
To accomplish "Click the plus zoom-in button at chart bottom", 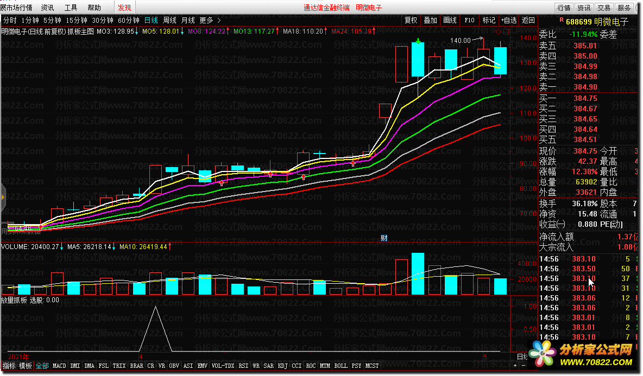I will pyautogui.click(x=515, y=365).
